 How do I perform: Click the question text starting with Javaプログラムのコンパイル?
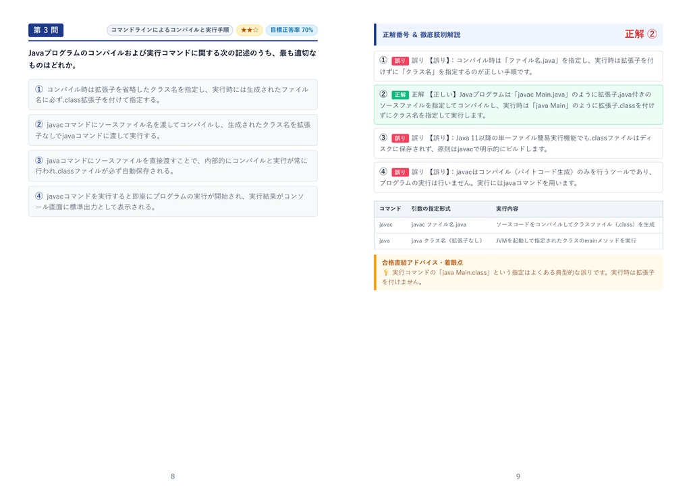click(x=173, y=59)
